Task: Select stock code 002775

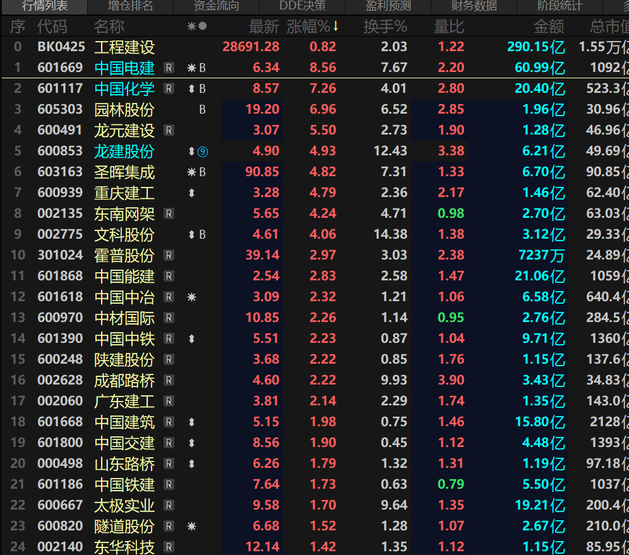Action: point(60,234)
